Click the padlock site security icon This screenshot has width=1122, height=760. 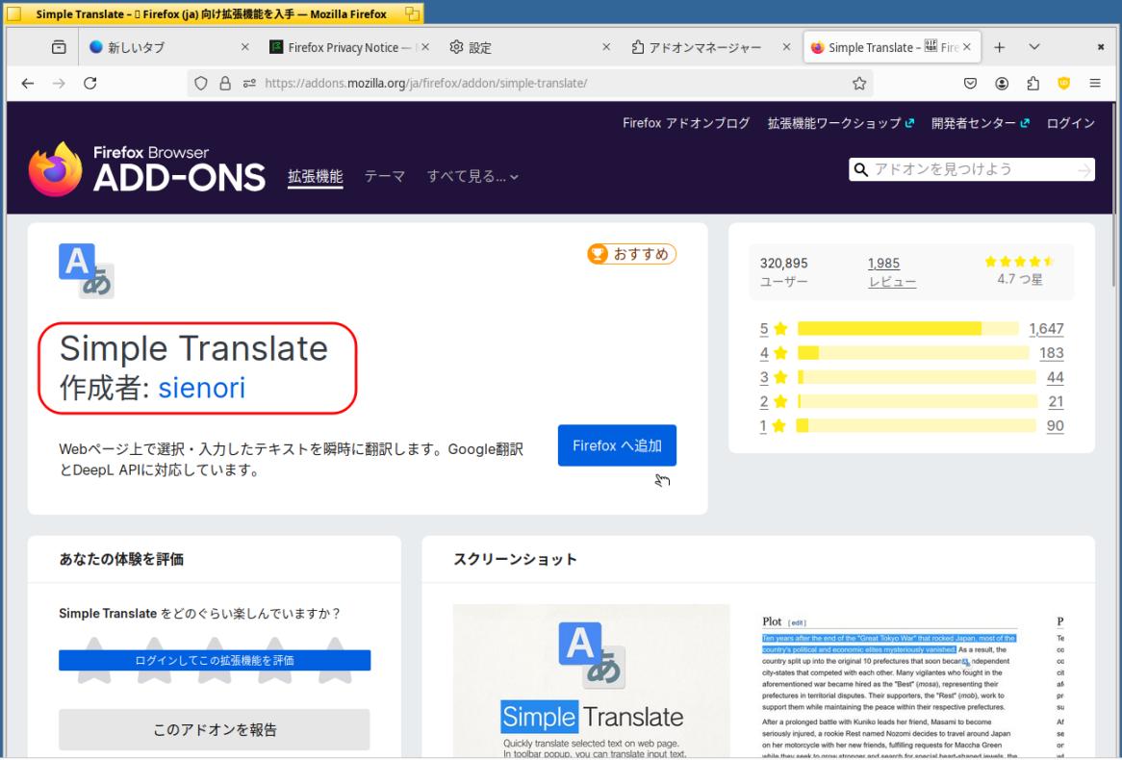click(224, 83)
